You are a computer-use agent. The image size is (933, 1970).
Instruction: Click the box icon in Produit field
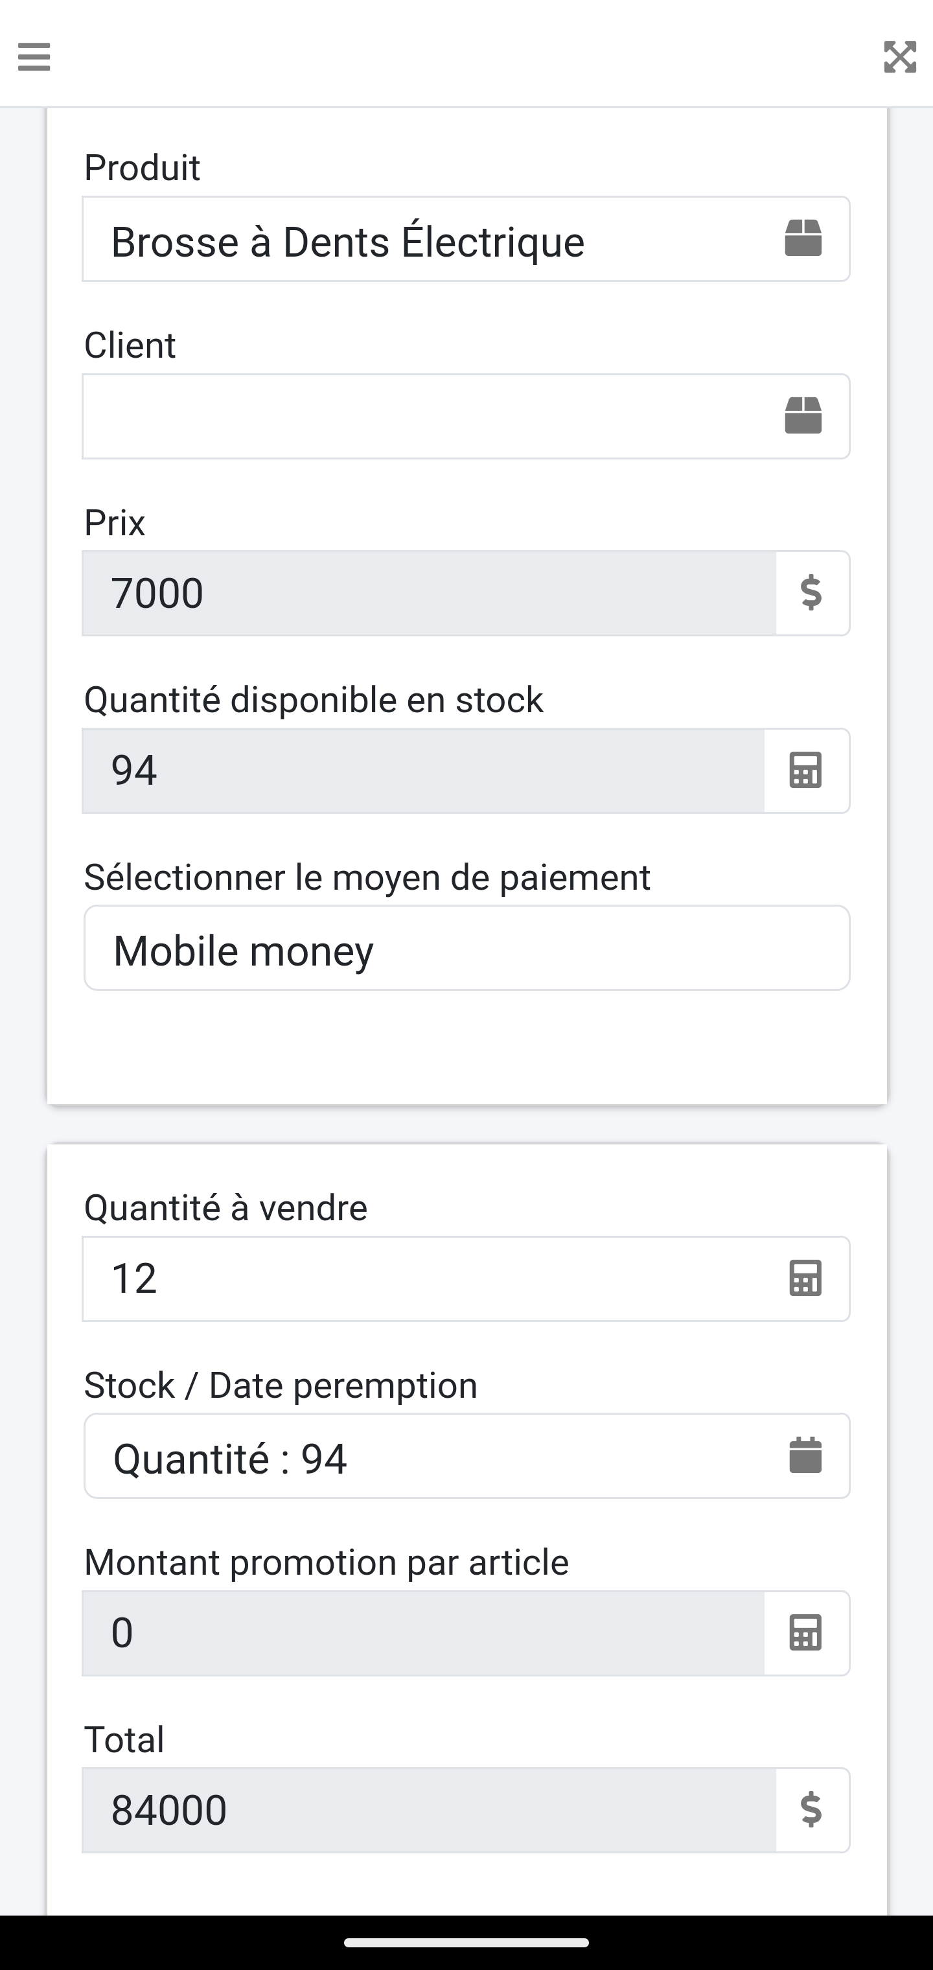(x=803, y=238)
